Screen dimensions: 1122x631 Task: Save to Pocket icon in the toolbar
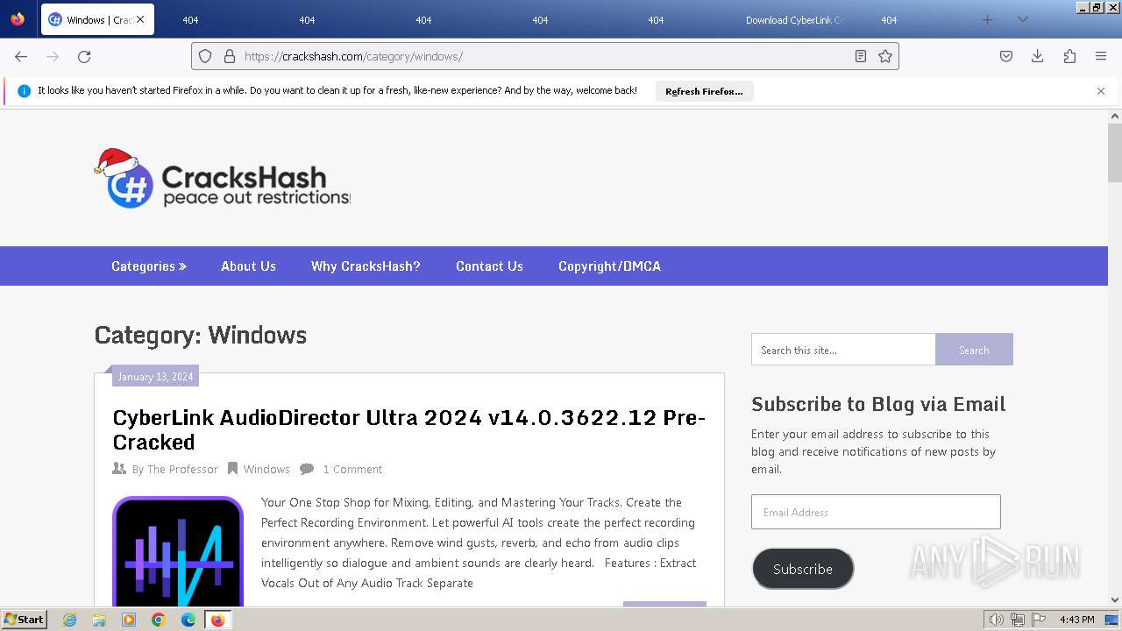(x=1006, y=56)
